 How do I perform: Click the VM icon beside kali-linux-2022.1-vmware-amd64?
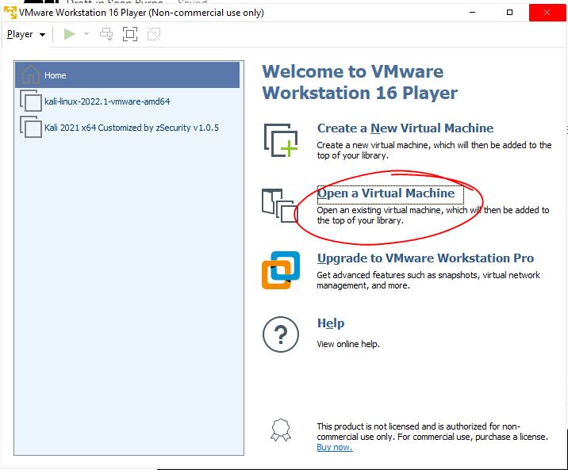[x=31, y=101]
